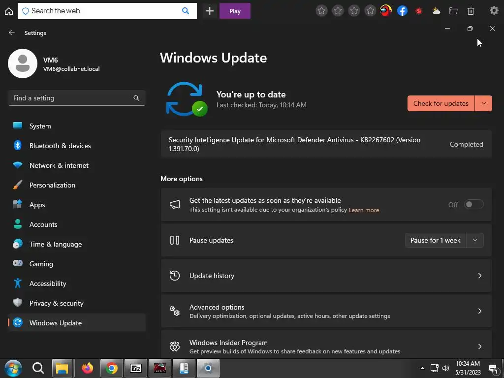This screenshot has width=504, height=378.
Task: Select Personalization in sidebar
Action: point(76,185)
